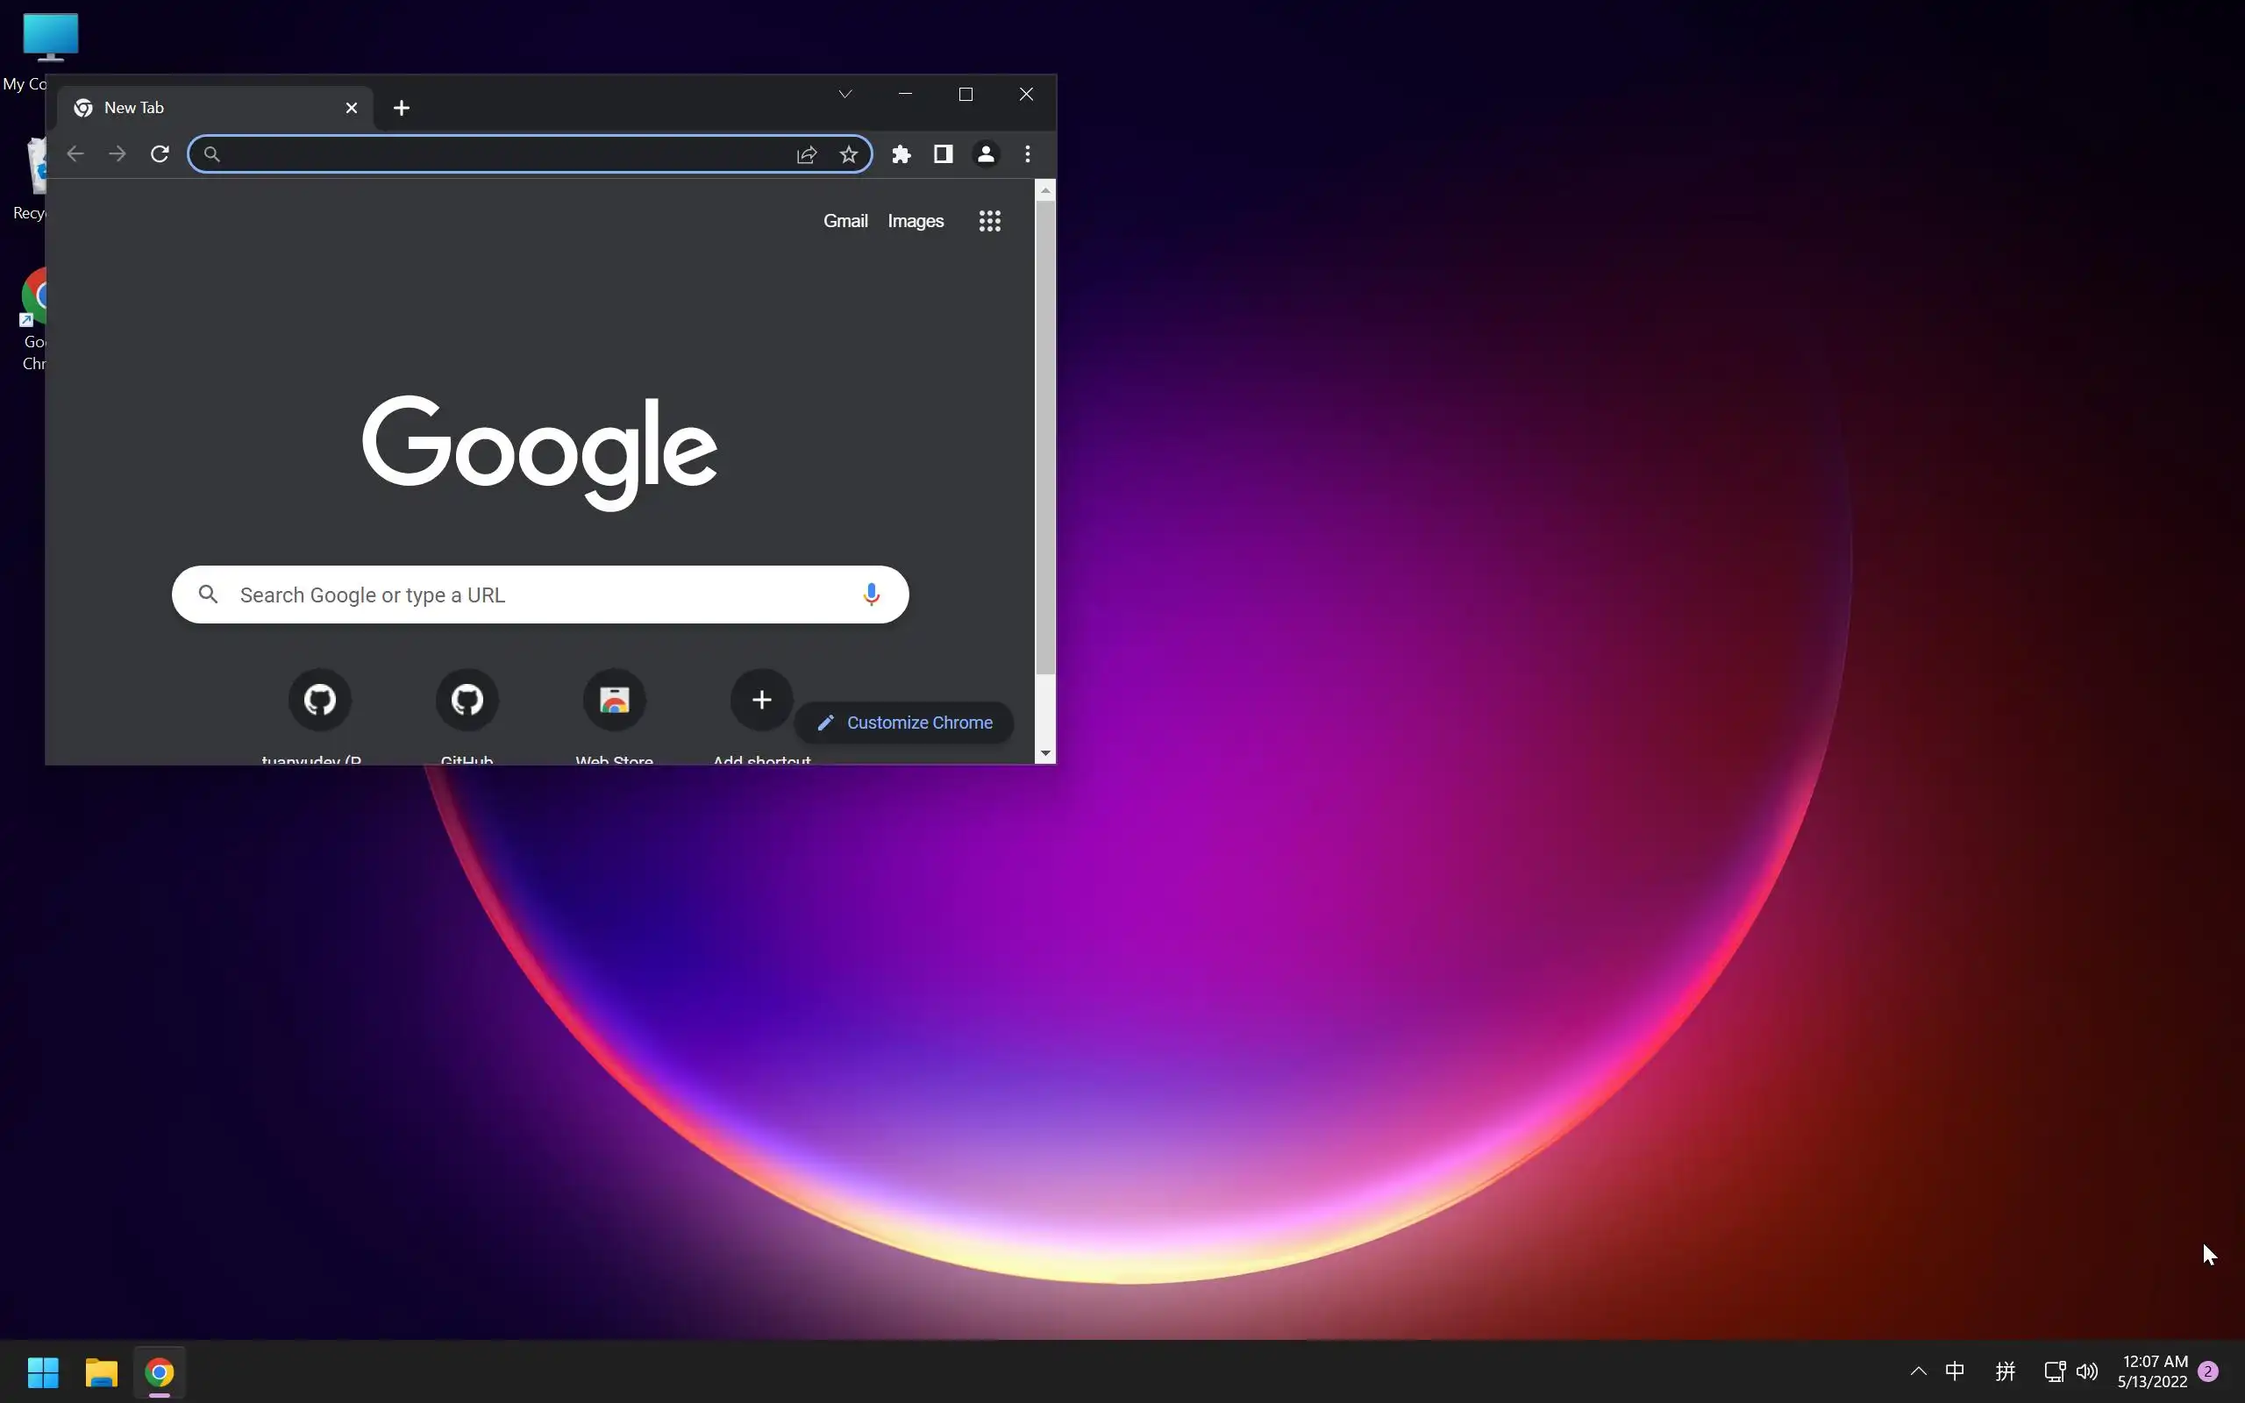
Task: Bookmark this tab with the star icon
Action: [848, 154]
